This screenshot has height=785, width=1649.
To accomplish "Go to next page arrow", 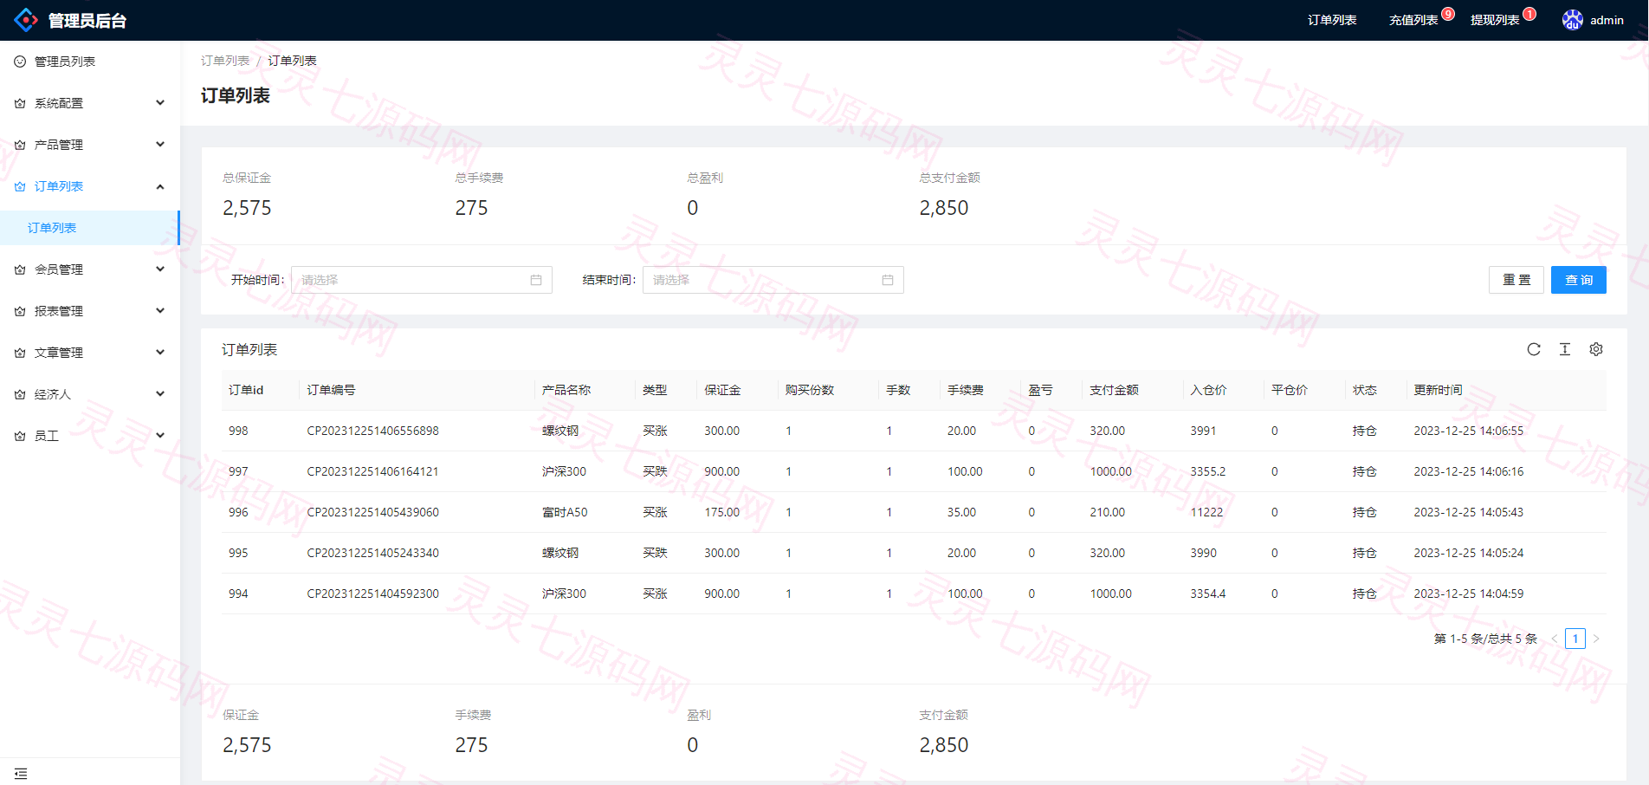I will [1596, 639].
